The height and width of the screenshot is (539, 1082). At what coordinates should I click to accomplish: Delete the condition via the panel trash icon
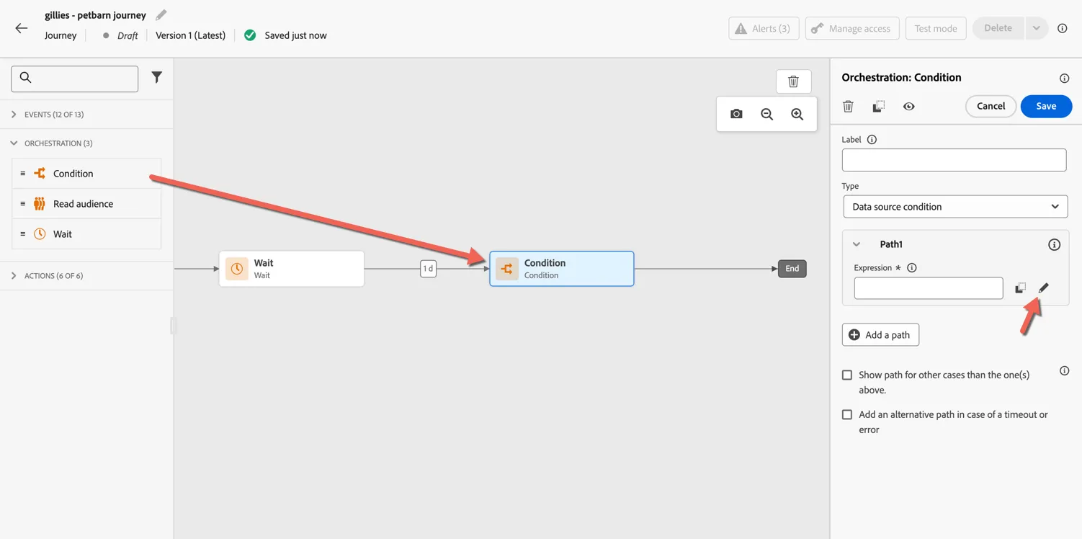848,107
